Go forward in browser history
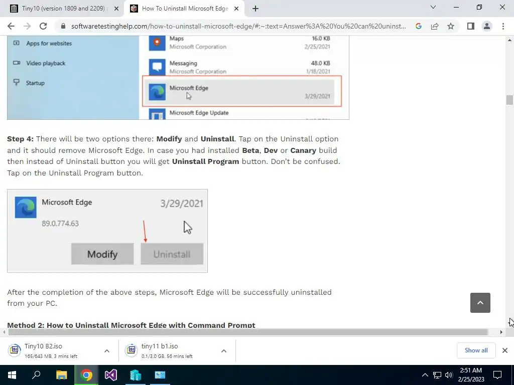This screenshot has height=385, width=514. [27, 26]
